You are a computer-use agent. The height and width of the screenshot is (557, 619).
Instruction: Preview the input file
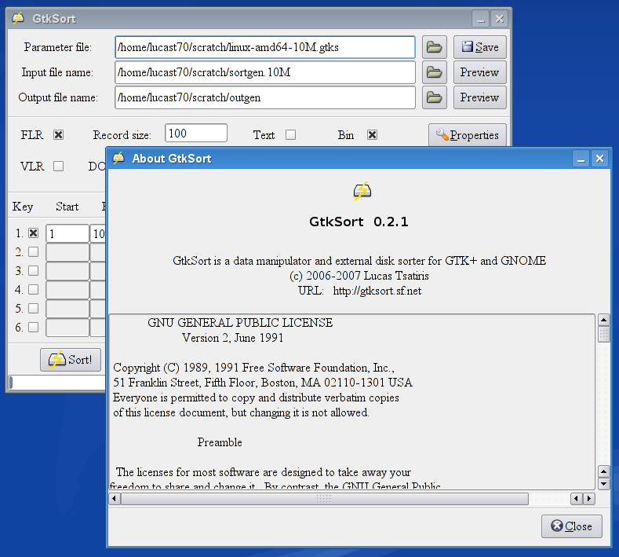[479, 72]
